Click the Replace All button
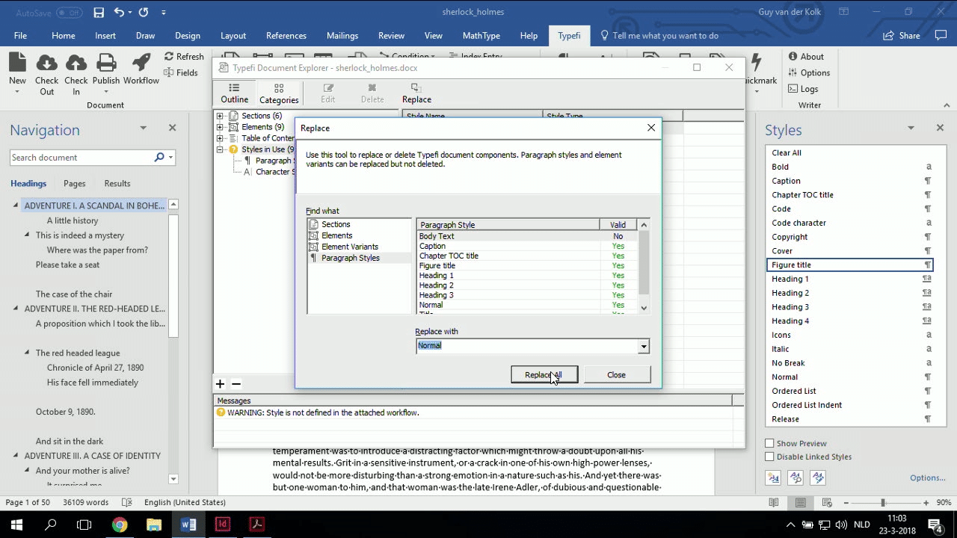The height and width of the screenshot is (538, 957). pyautogui.click(x=544, y=375)
